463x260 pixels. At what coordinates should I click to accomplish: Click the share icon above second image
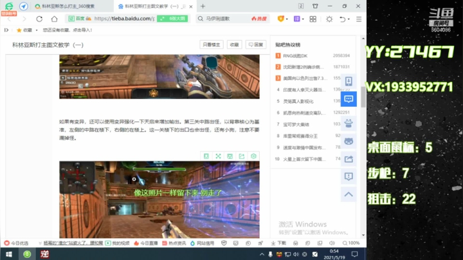click(x=242, y=156)
